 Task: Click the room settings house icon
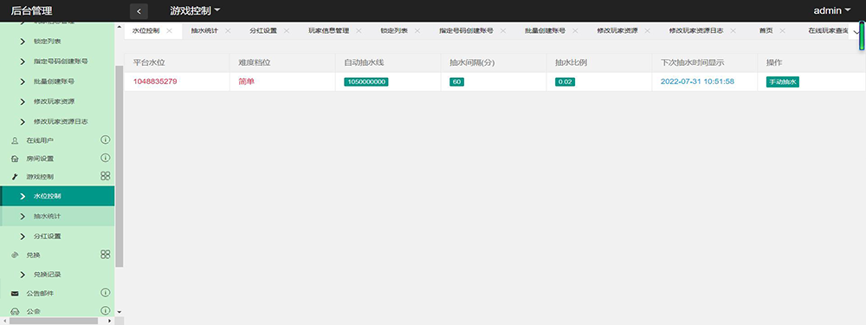[15, 159]
